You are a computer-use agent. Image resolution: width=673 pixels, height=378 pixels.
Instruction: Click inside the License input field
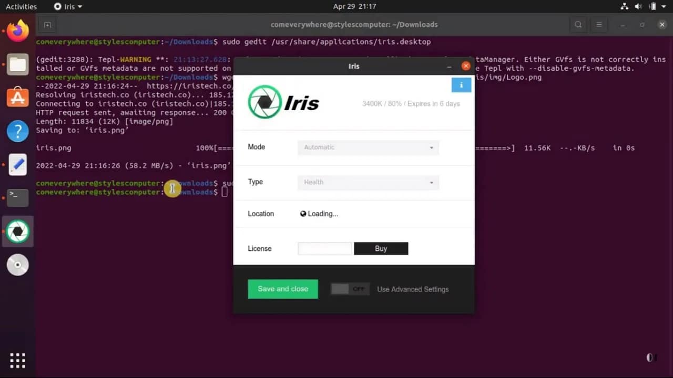pos(324,248)
